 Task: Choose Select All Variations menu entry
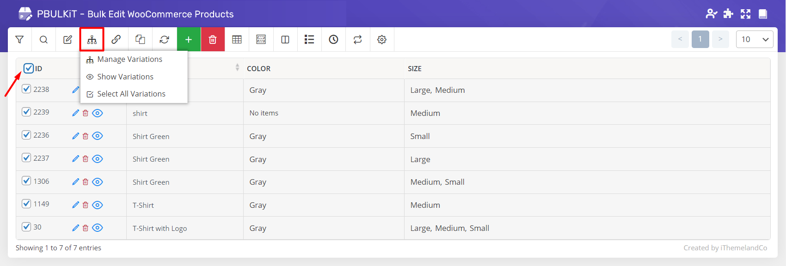coord(131,94)
